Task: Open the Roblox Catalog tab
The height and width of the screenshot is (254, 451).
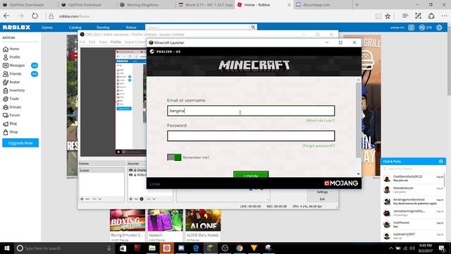Action: (x=75, y=28)
